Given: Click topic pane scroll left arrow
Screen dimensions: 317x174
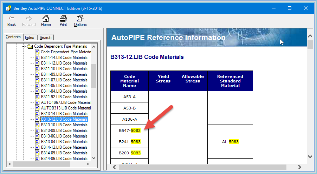Looking at the screenshot, I should 115,167.
